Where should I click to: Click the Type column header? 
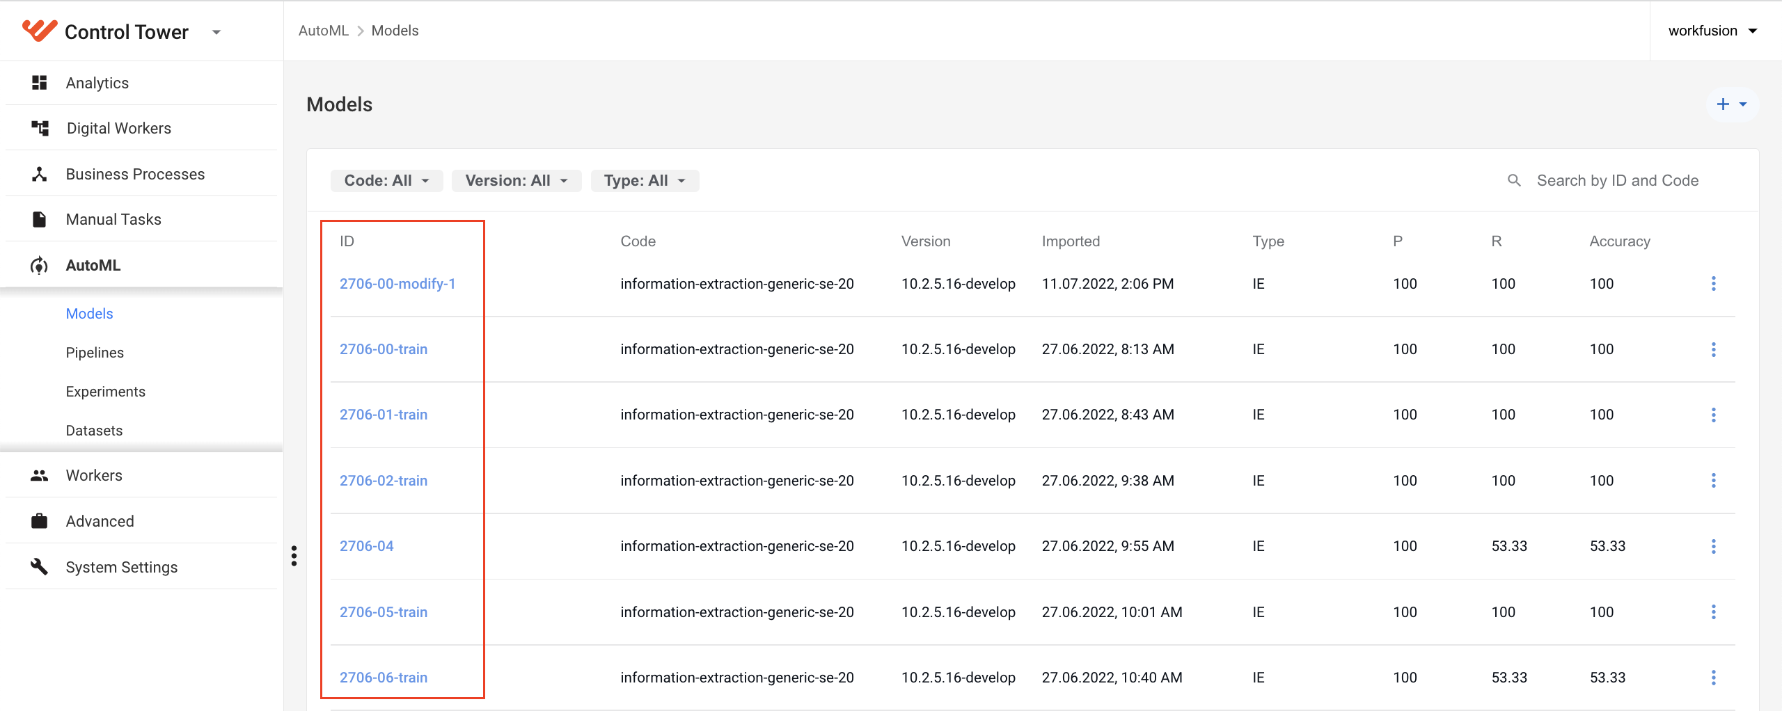coord(1268,241)
